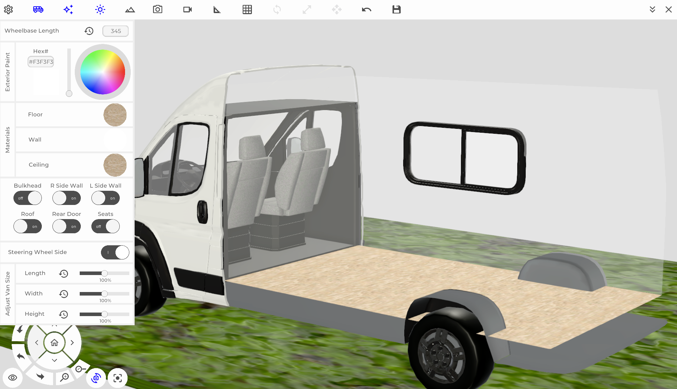Edit the Wheelbase Length value 345
677x389 pixels.
(115, 31)
